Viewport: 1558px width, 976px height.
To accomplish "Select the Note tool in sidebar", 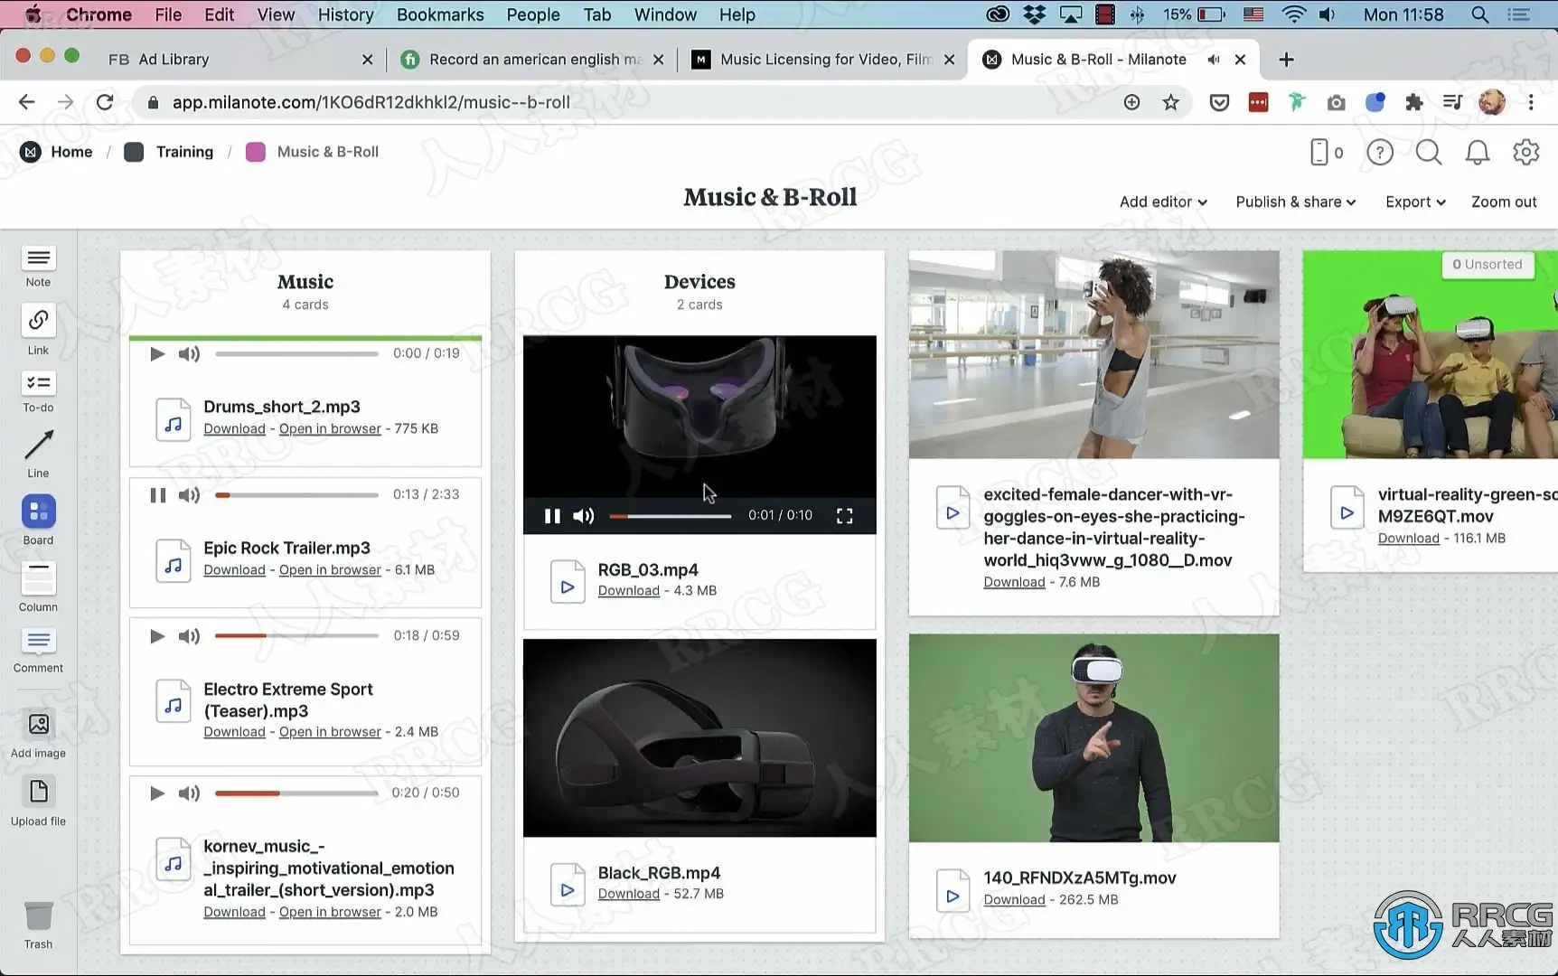I will (x=38, y=267).
